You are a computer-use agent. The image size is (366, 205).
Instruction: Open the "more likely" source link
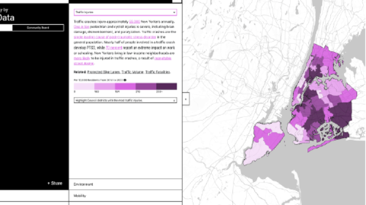click(x=81, y=58)
